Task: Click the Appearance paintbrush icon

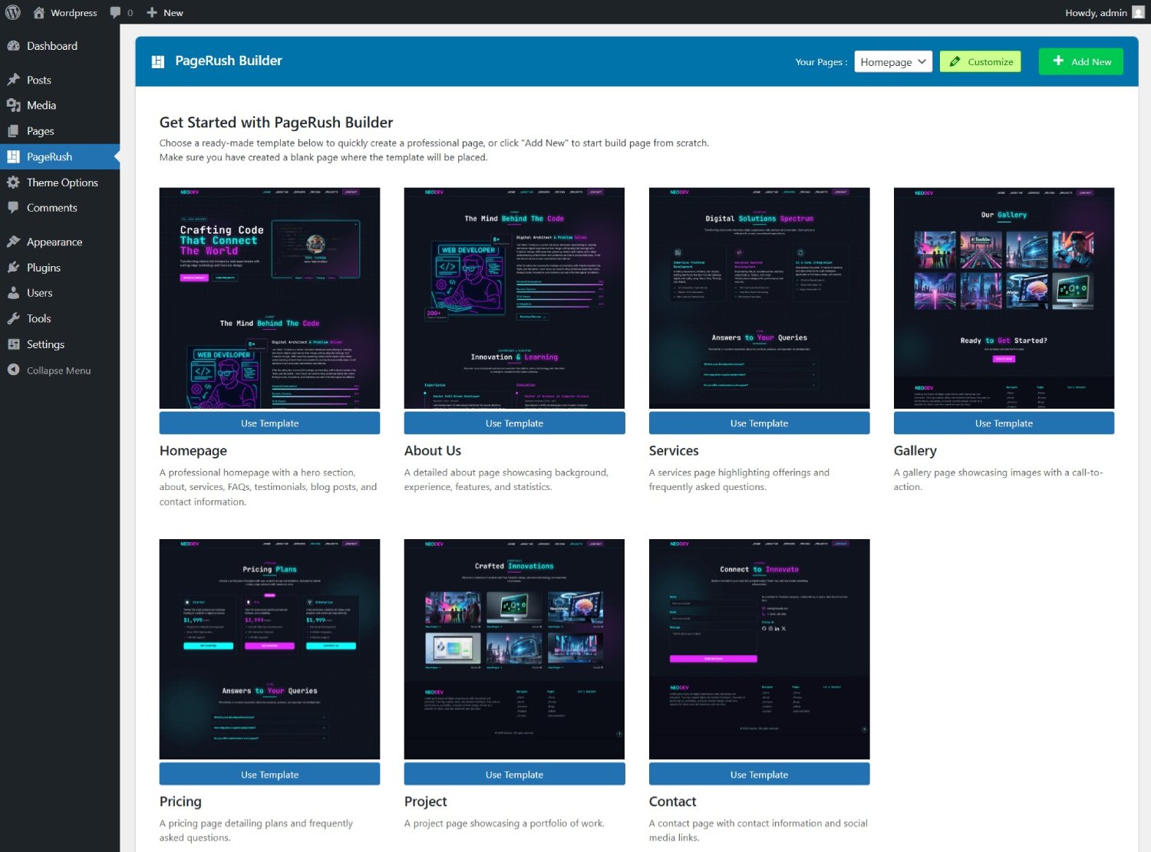Action: point(13,242)
